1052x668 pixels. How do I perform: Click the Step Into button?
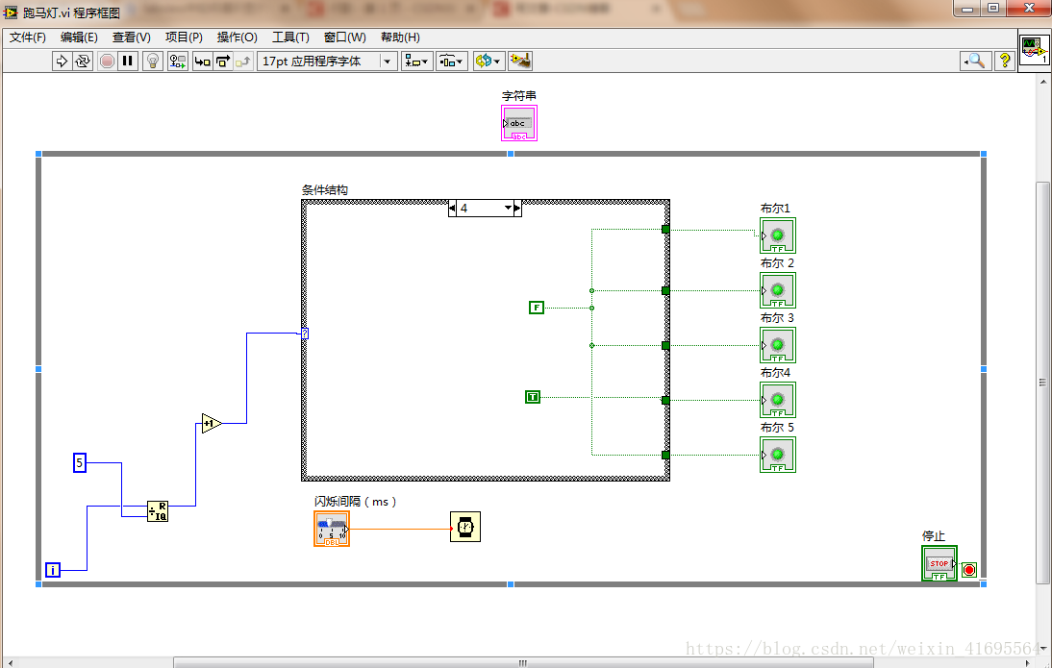(x=202, y=61)
